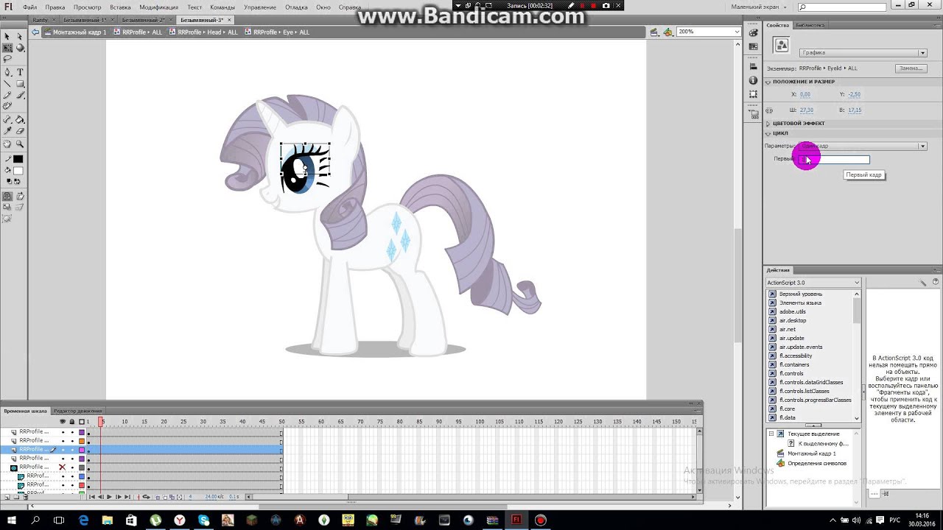943x530 pixels.
Task: Select the Free Transform tool
Action: pyautogui.click(x=7, y=48)
